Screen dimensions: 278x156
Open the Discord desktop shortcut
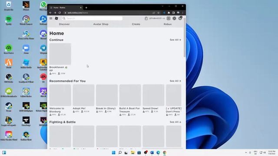(x=43, y=35)
